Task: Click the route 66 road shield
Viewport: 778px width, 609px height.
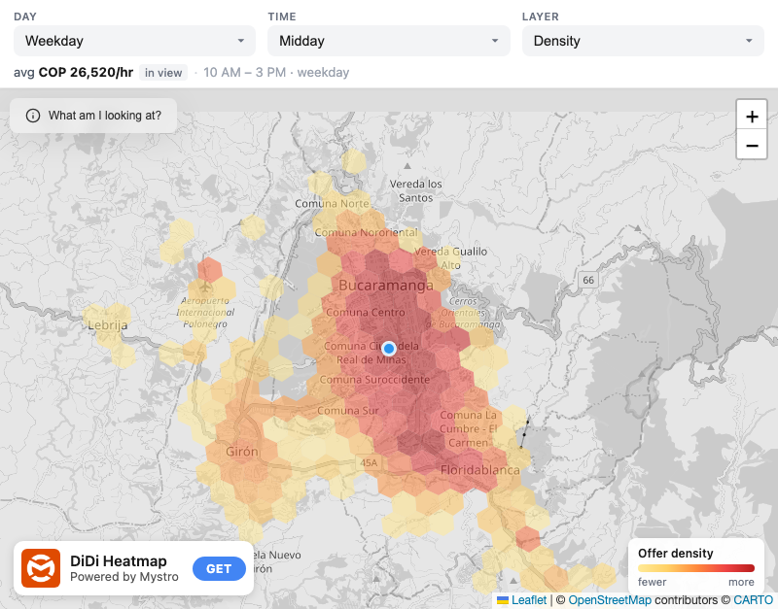Action: click(588, 280)
